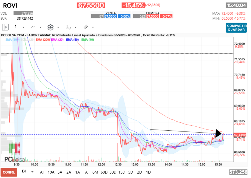The height and width of the screenshot is (178, 251).
Task: Open the chart settings gear icon
Action: [50, 27]
